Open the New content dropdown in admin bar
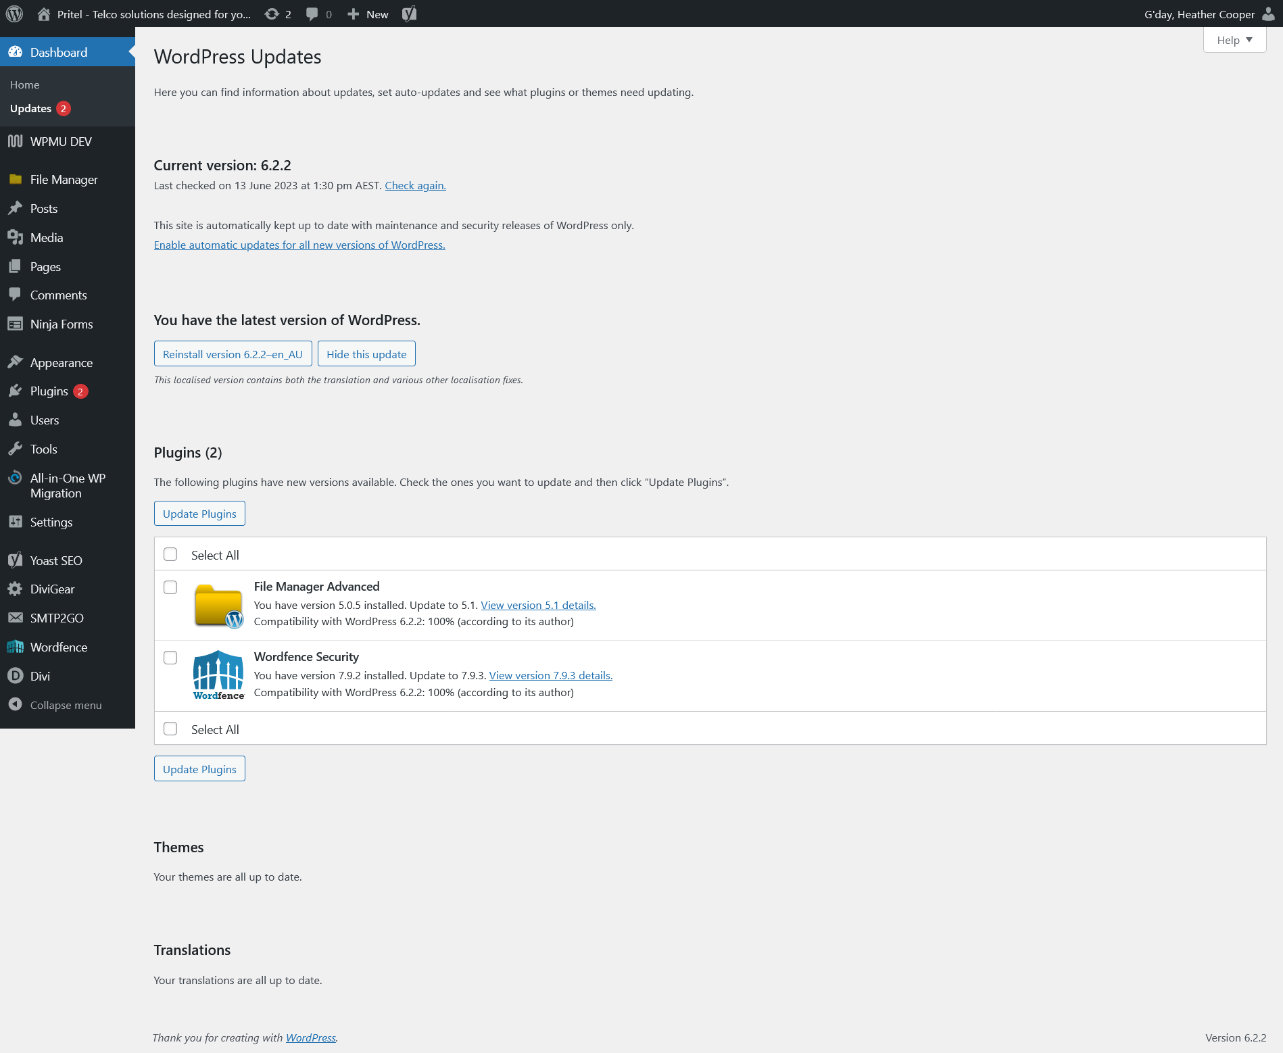 (368, 14)
